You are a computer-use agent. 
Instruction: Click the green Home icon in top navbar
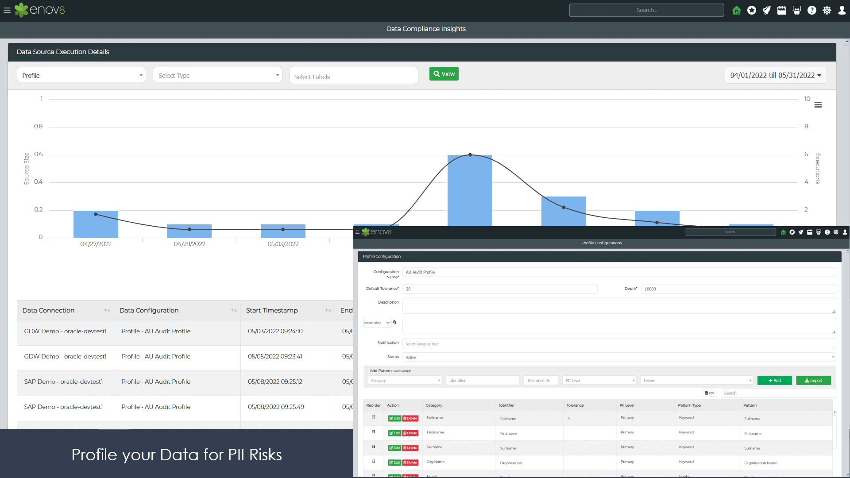(x=737, y=10)
